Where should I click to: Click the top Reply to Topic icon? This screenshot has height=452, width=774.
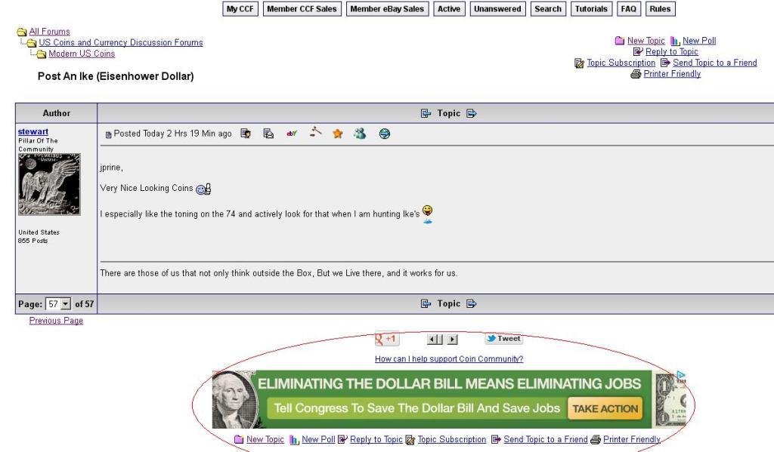(638, 51)
